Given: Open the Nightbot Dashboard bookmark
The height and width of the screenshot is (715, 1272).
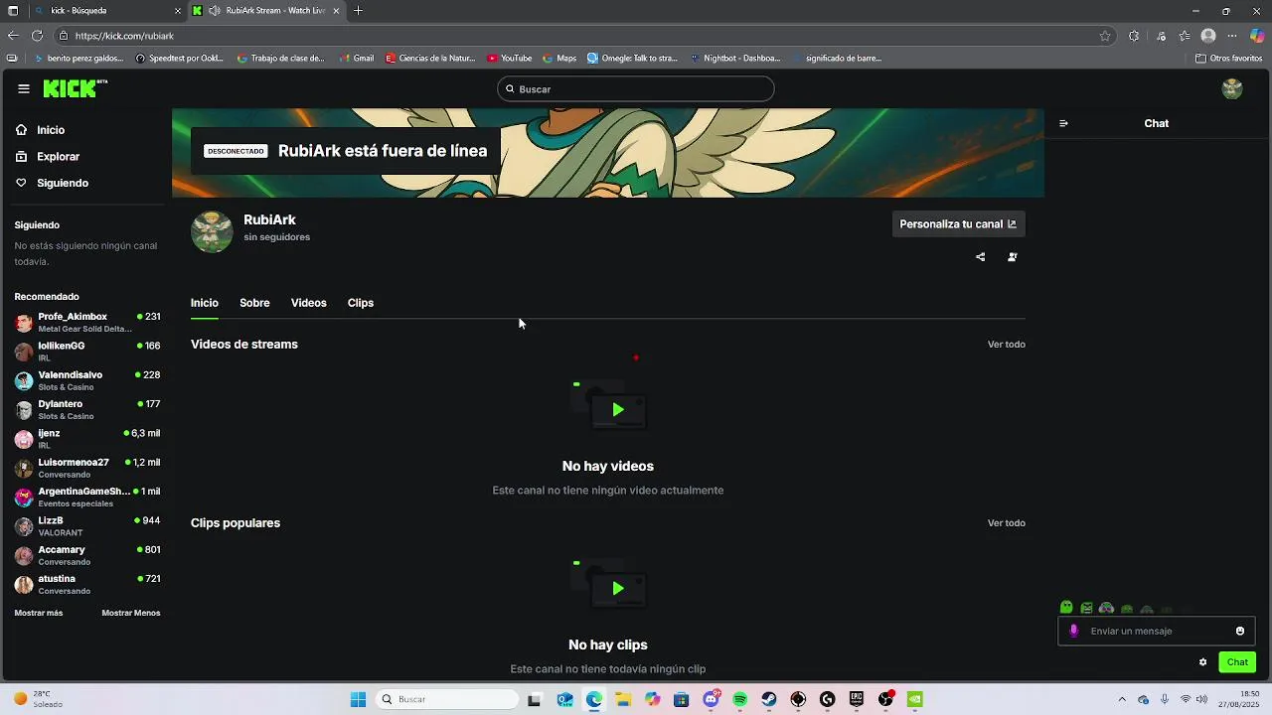Looking at the screenshot, I should click(x=735, y=58).
